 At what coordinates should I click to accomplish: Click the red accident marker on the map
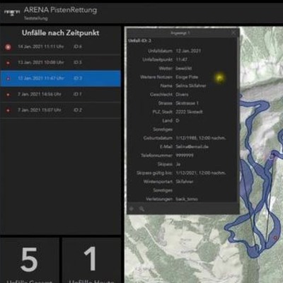275,238
